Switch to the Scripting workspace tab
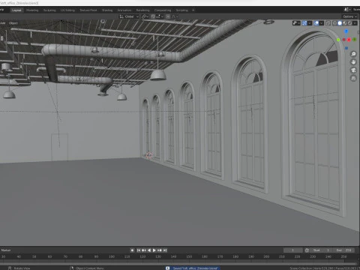Screen dimensions: 360x270 click(x=182, y=10)
